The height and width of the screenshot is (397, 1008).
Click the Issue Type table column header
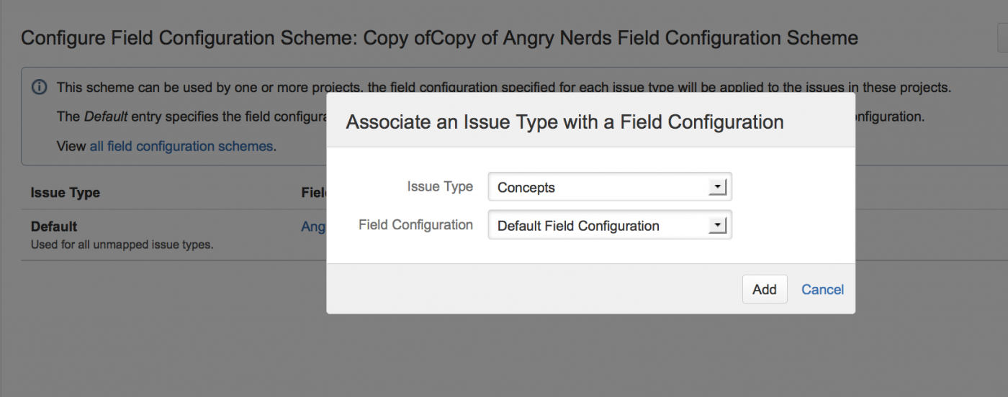pyautogui.click(x=65, y=193)
